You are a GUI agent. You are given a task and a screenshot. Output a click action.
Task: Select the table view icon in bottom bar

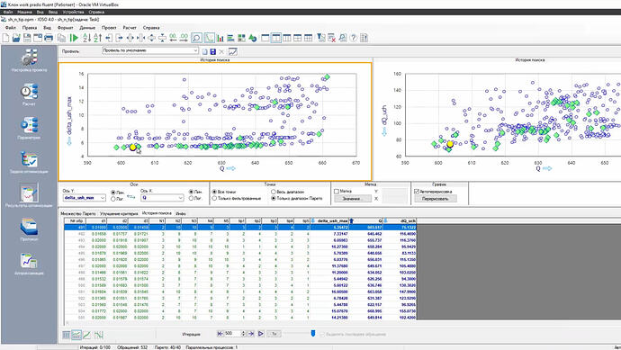66,335
